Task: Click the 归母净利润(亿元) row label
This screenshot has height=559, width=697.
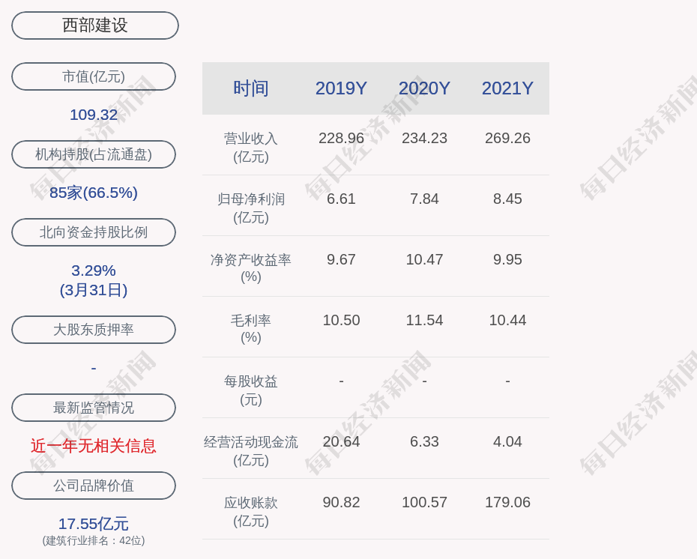Action: pos(251,208)
